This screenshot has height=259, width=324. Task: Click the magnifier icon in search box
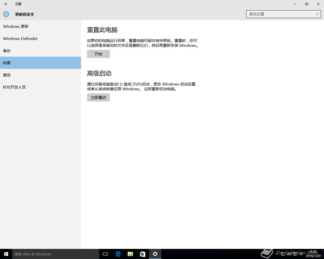(317, 14)
